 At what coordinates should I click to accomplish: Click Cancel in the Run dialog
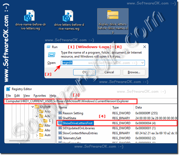(109, 72)
